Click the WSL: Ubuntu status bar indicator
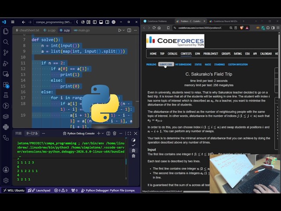The height and width of the screenshot is (211, 281). tap(14, 190)
